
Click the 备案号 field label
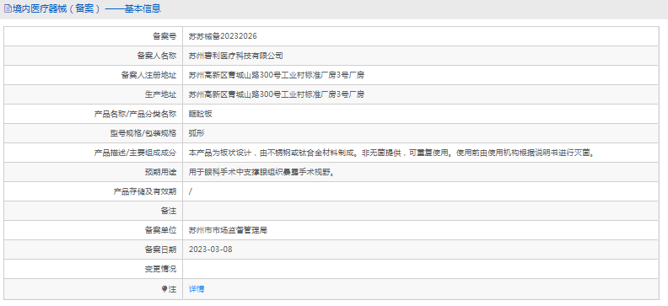click(x=164, y=36)
